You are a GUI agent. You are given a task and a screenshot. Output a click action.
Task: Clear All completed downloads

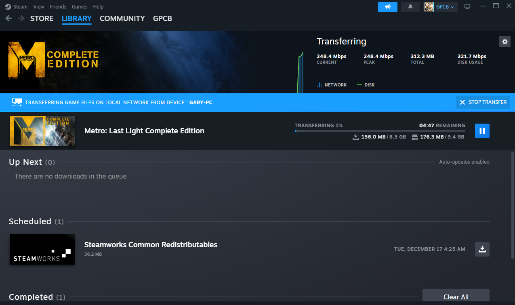[456, 297]
